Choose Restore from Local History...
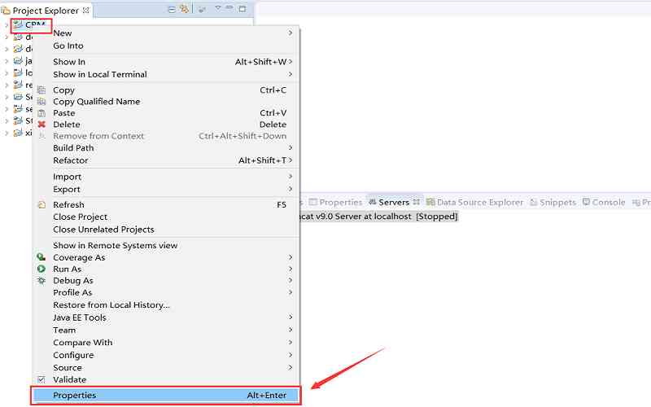The image size is (651, 407). [x=166, y=304]
